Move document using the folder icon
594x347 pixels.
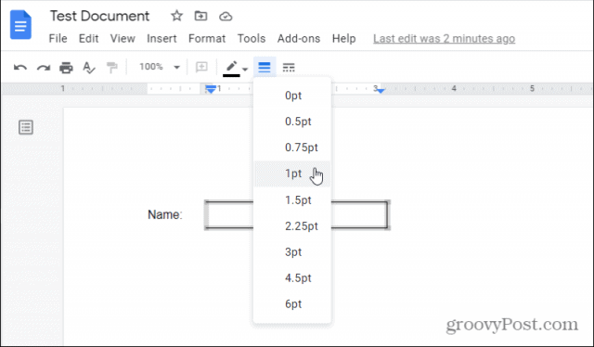coord(200,16)
